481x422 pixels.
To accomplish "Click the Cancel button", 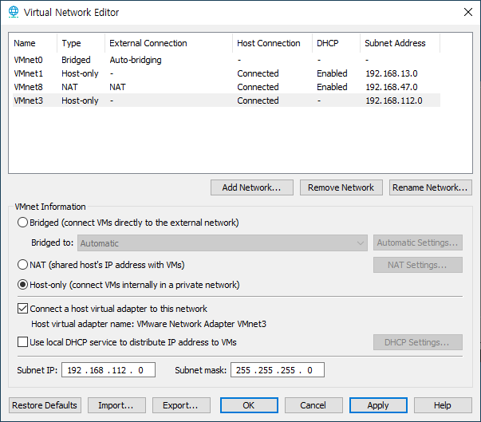I will 313,405.
